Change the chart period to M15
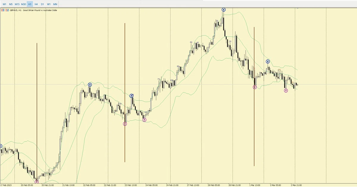Screen dimensions: 357x187 point(17,4)
